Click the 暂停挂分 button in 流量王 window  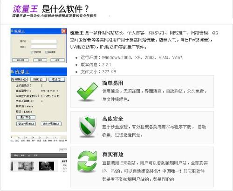coord(20,79)
